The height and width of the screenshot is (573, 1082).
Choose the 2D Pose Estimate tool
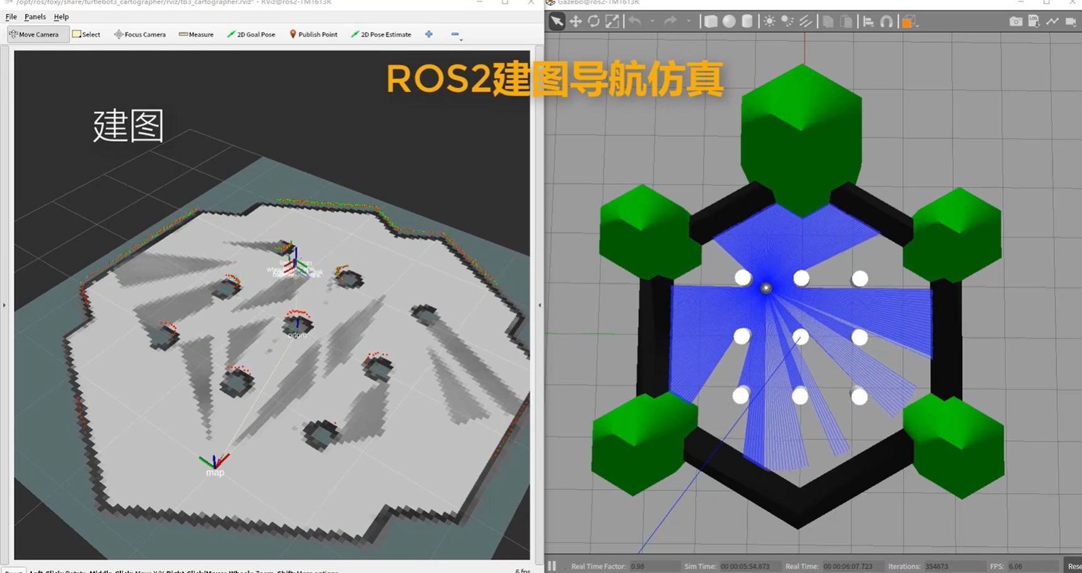pos(381,35)
